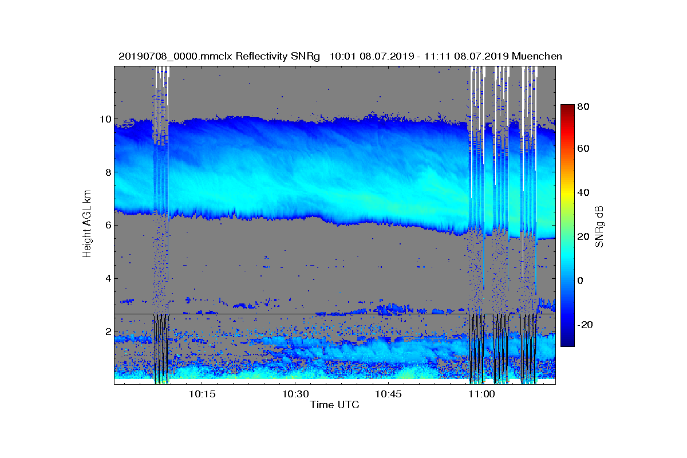Click the 10:15 time tick label
The height and width of the screenshot is (458, 687).
click(x=202, y=394)
